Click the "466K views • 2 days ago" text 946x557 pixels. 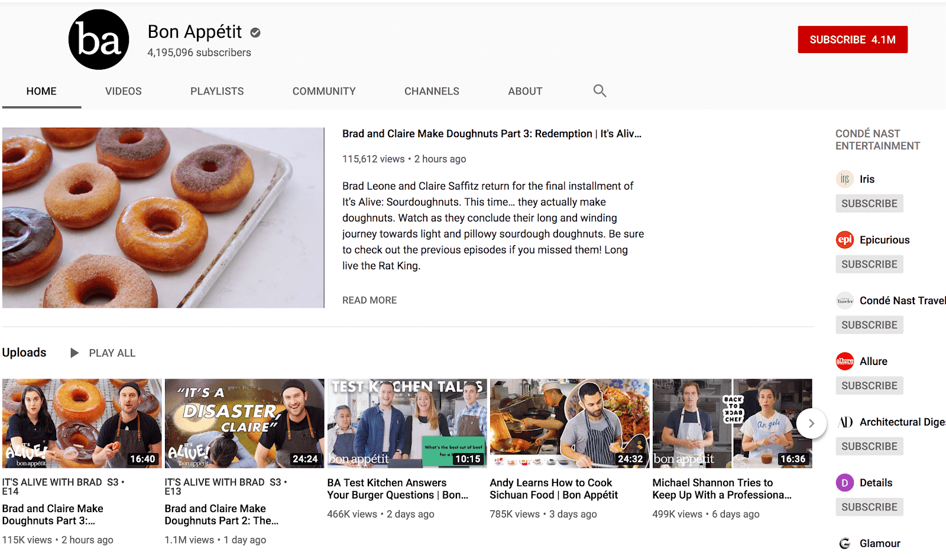click(381, 514)
